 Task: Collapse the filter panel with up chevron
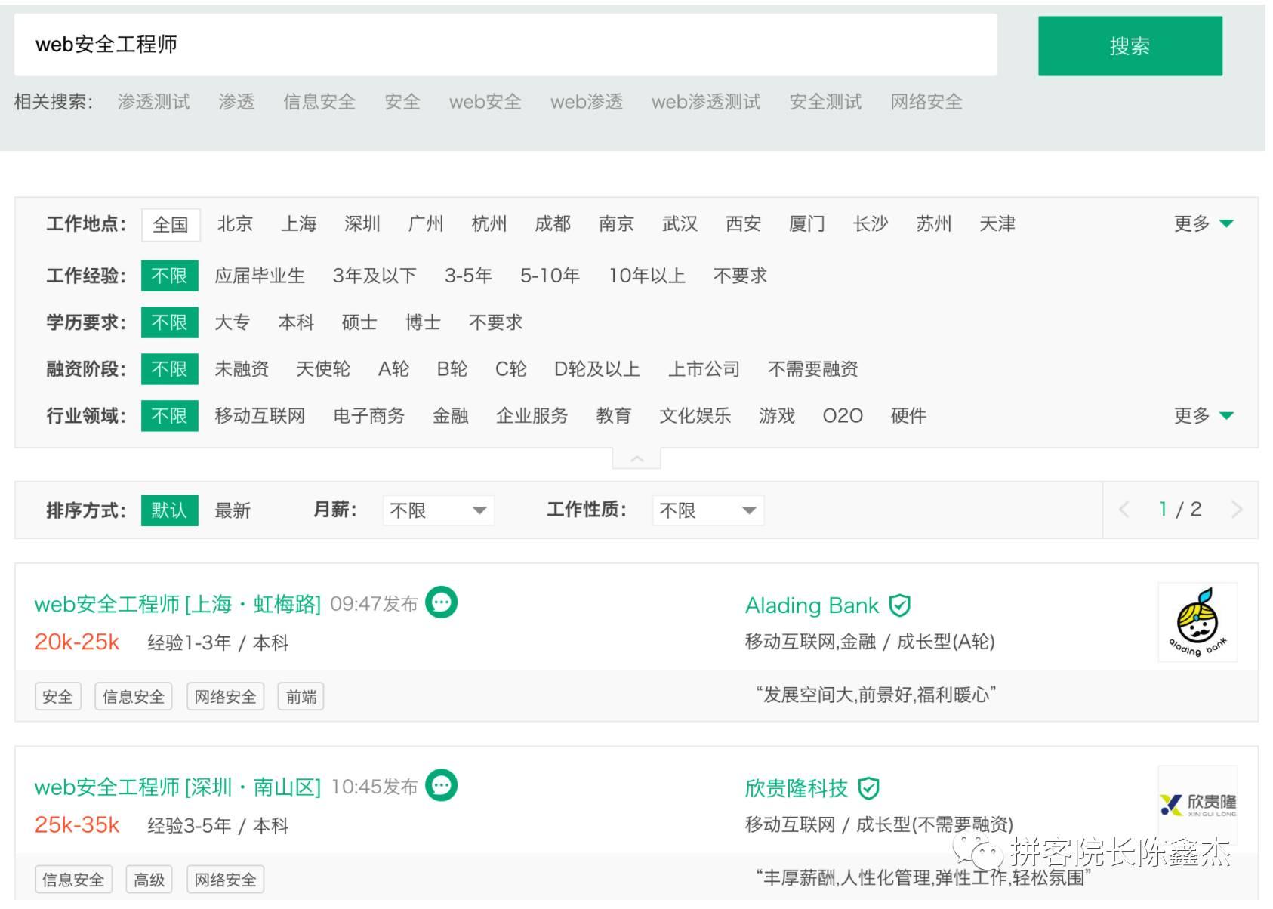[x=636, y=458]
